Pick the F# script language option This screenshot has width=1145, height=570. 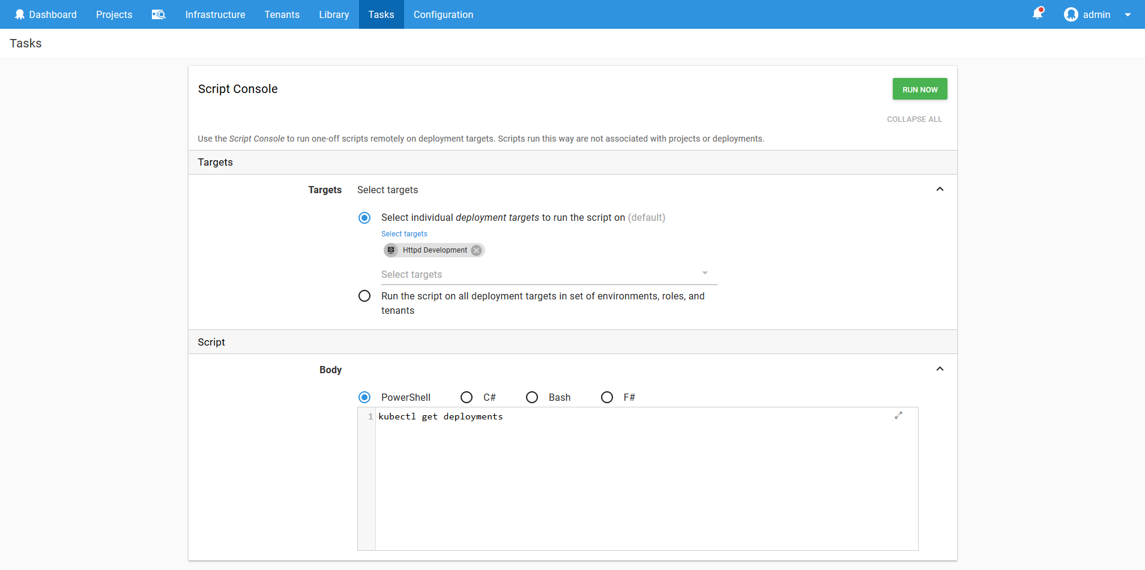[x=607, y=397]
